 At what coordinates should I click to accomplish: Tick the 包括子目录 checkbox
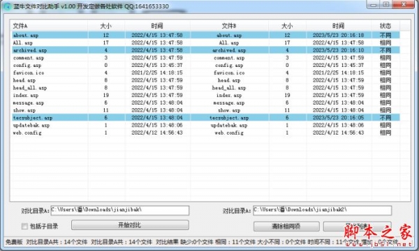point(24,226)
